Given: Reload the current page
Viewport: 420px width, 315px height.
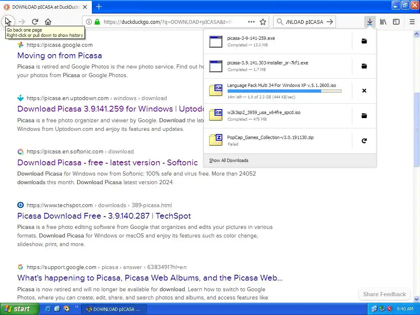Looking at the screenshot, I should (35, 22).
